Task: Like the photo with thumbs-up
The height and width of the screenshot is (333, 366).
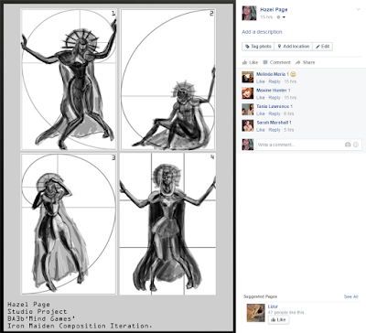Action: pos(250,62)
